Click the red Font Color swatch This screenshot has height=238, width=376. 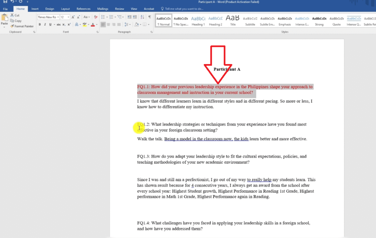[x=93, y=25]
